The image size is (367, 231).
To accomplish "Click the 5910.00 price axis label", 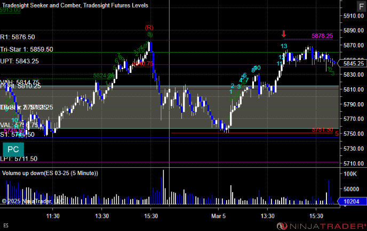I will [x=354, y=16].
